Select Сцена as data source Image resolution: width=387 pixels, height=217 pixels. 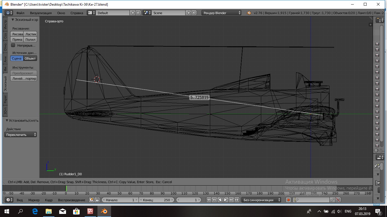pyautogui.click(x=17, y=58)
